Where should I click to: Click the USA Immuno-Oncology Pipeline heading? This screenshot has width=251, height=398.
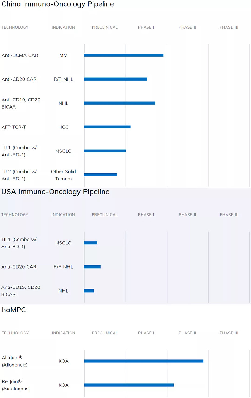(56, 192)
